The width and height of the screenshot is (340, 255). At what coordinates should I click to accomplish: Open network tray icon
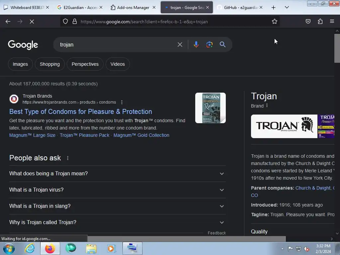[298, 249]
